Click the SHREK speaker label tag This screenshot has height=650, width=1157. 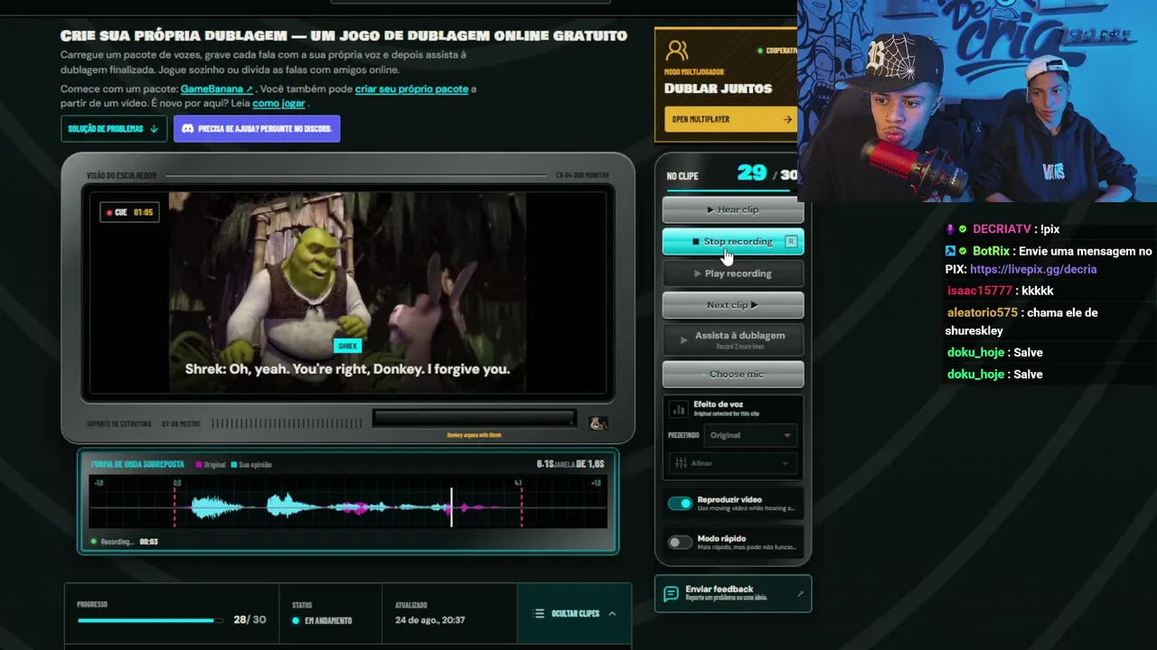click(348, 346)
